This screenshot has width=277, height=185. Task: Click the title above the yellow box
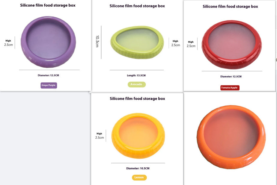pos(137,98)
